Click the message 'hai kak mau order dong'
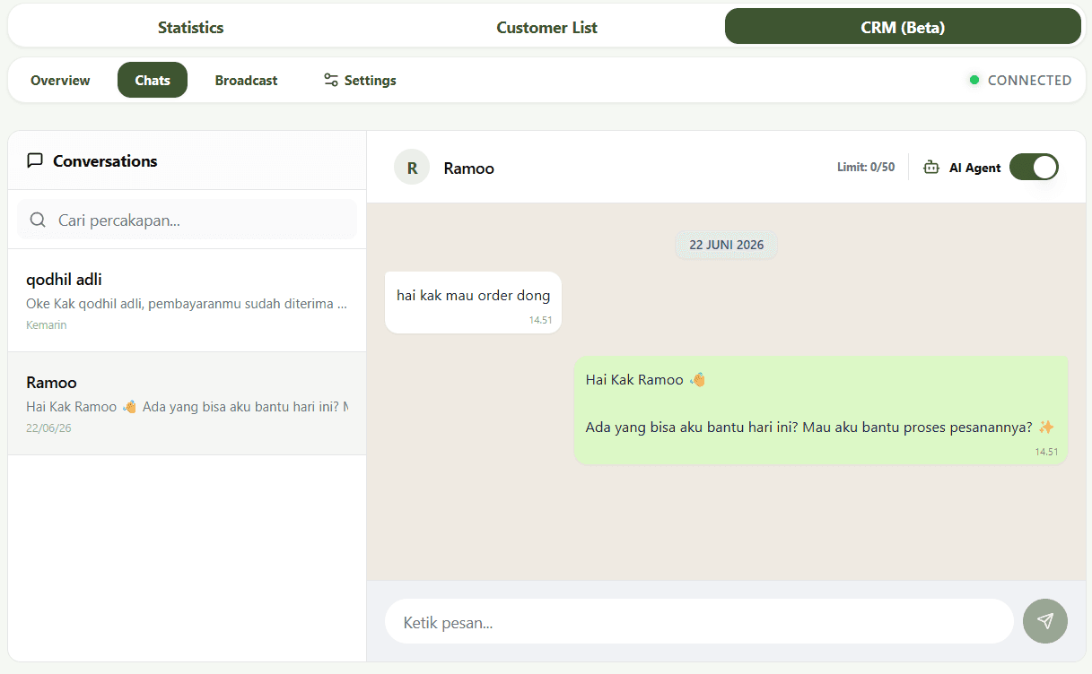 tap(473, 302)
